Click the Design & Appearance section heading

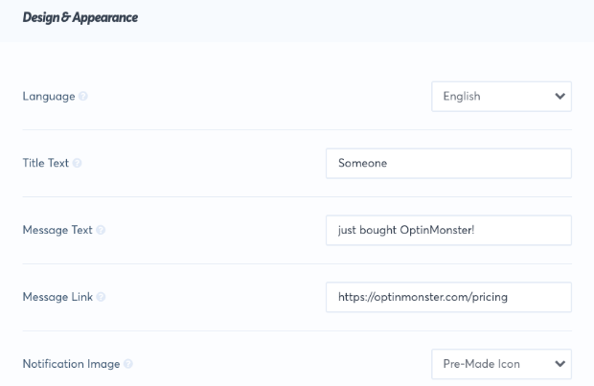pyautogui.click(x=80, y=17)
